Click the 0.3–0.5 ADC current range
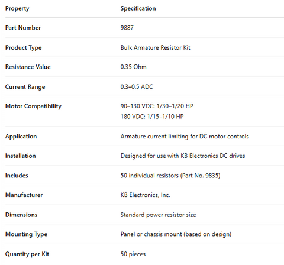Screen dimensions: 284x265 coord(137,87)
